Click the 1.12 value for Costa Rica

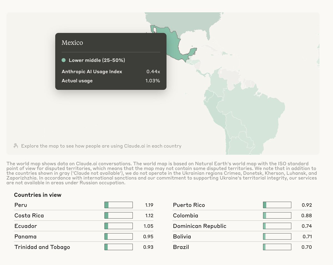[x=149, y=216]
